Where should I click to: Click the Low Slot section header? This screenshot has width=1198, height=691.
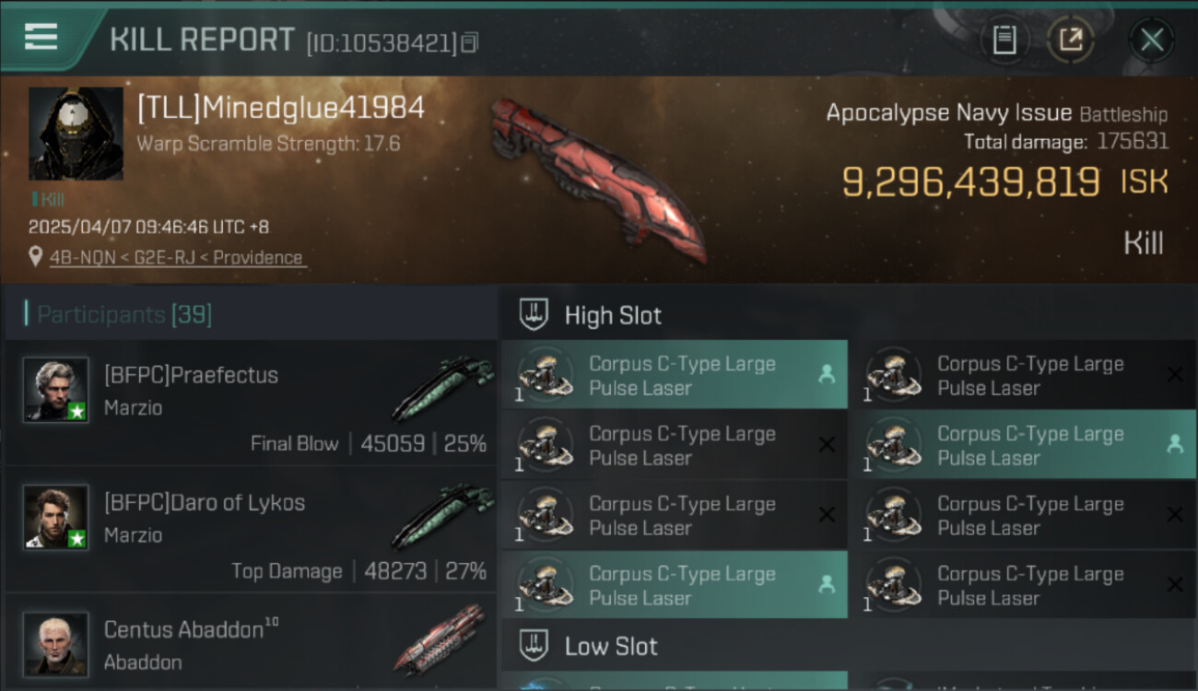[611, 647]
